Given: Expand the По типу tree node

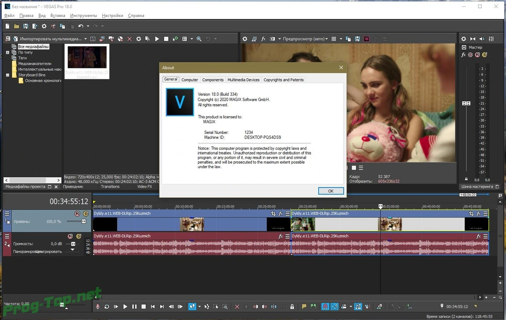Looking at the screenshot, I should [8, 52].
